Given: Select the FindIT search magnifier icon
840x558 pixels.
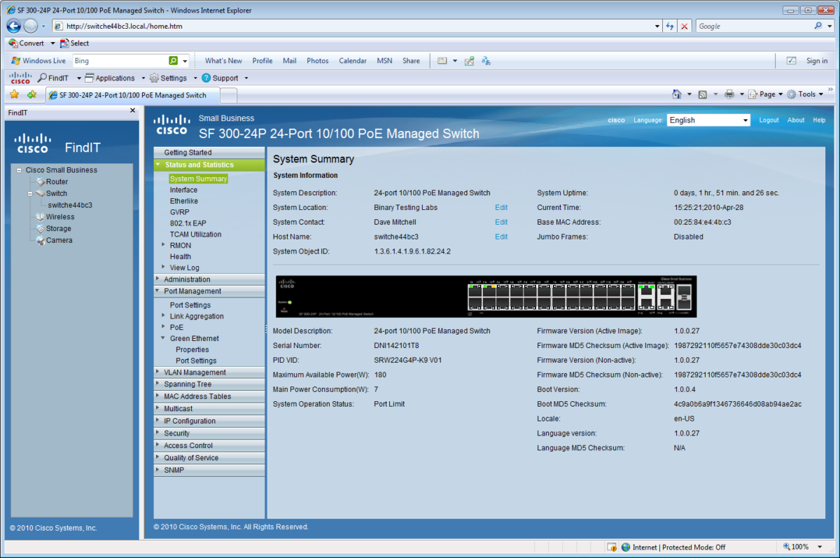Looking at the screenshot, I should (42, 78).
